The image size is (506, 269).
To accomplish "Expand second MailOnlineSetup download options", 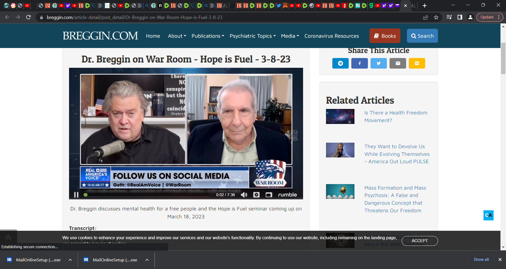I will [147, 260].
